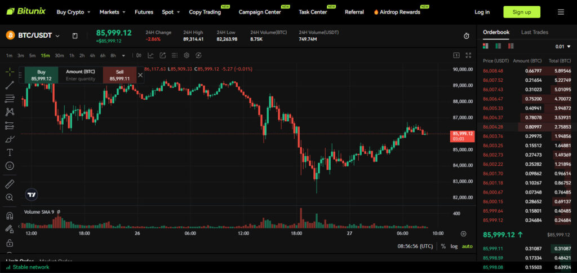Select the crosshair cursor tool

click(x=10, y=72)
